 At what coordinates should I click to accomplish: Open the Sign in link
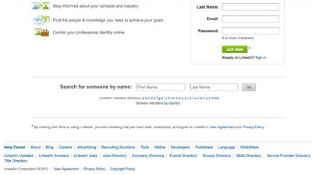pyautogui.click(x=260, y=58)
